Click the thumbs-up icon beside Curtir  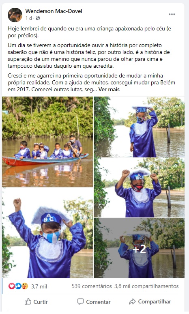(28, 301)
